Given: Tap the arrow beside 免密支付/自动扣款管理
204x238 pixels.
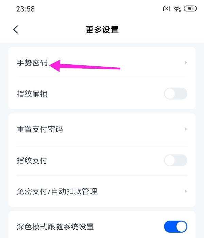Looking at the screenshot, I should click(186, 191).
